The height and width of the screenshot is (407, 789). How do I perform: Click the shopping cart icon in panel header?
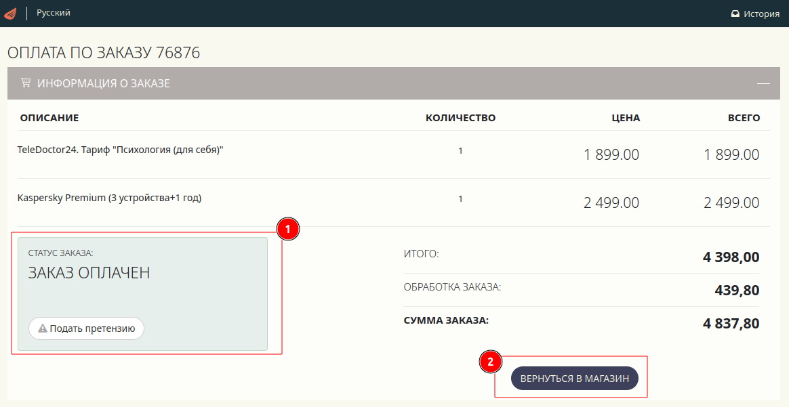point(26,83)
